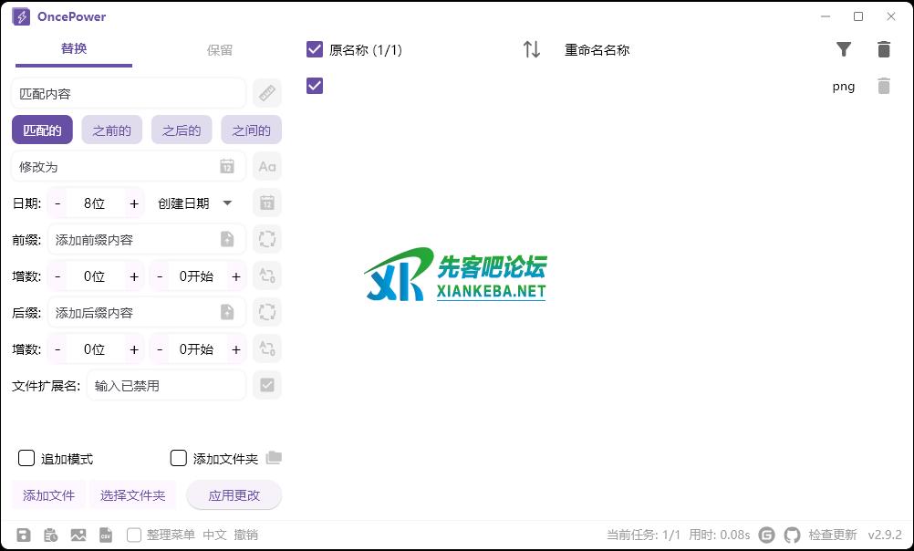The image size is (914, 551).
Task: Click the edit pencil icon beside 匹配内容
Action: pos(266,93)
